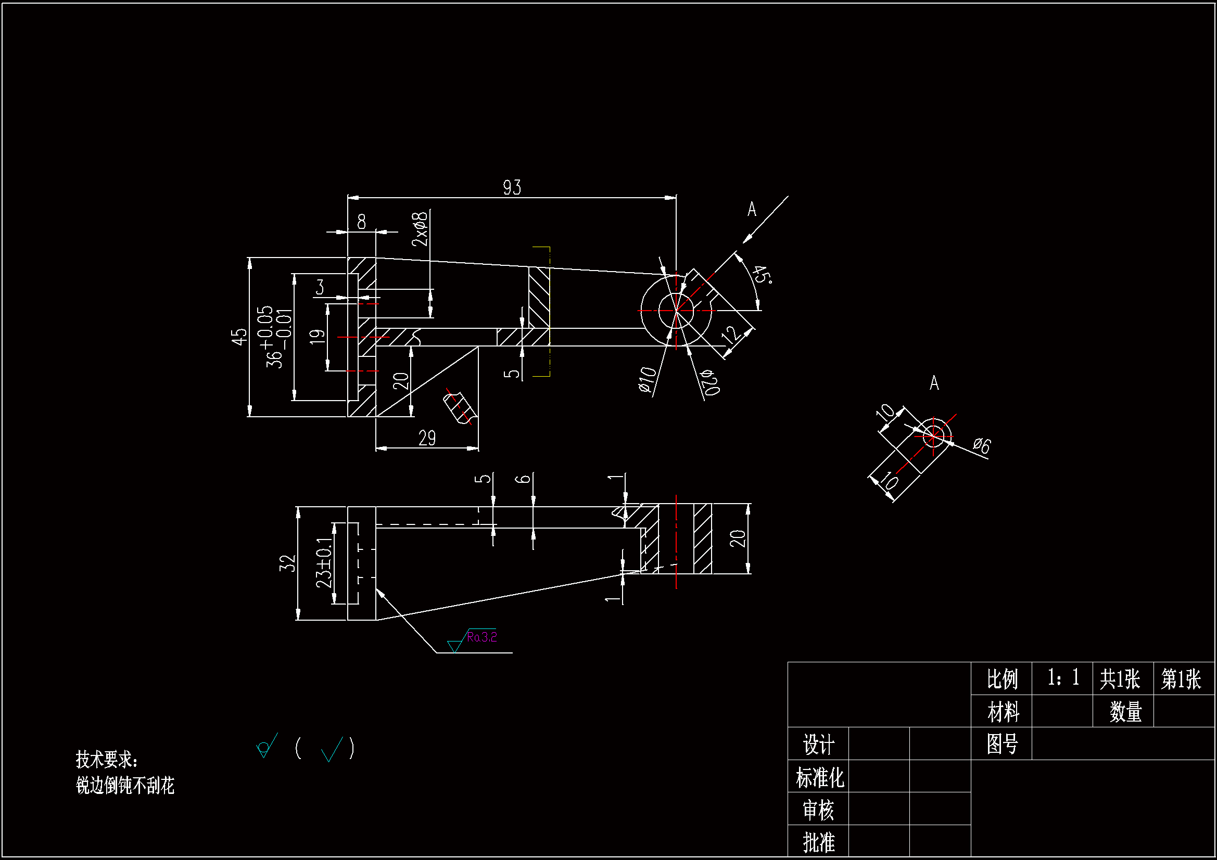Click the 1:1 scale value cell
1217x860 pixels.
click(x=1062, y=678)
